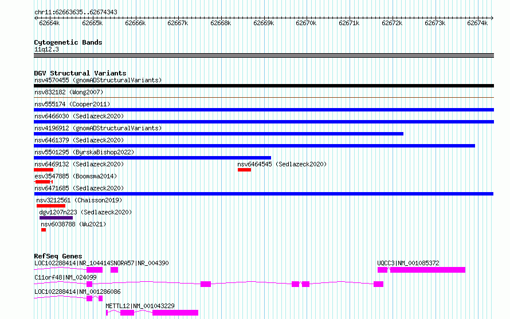This screenshot has height=319, width=510.
Task: Click the 11q12.3 cytogenetic band bar
Action: click(x=264, y=55)
